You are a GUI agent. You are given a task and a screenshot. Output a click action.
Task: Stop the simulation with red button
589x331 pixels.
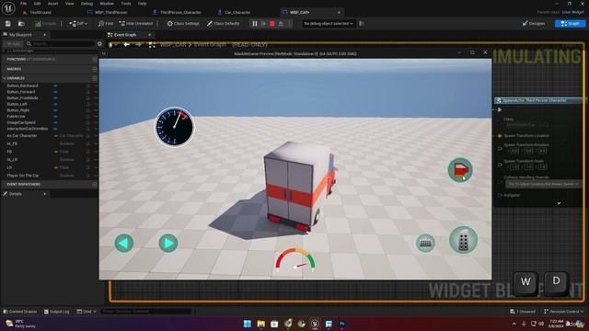point(272,24)
